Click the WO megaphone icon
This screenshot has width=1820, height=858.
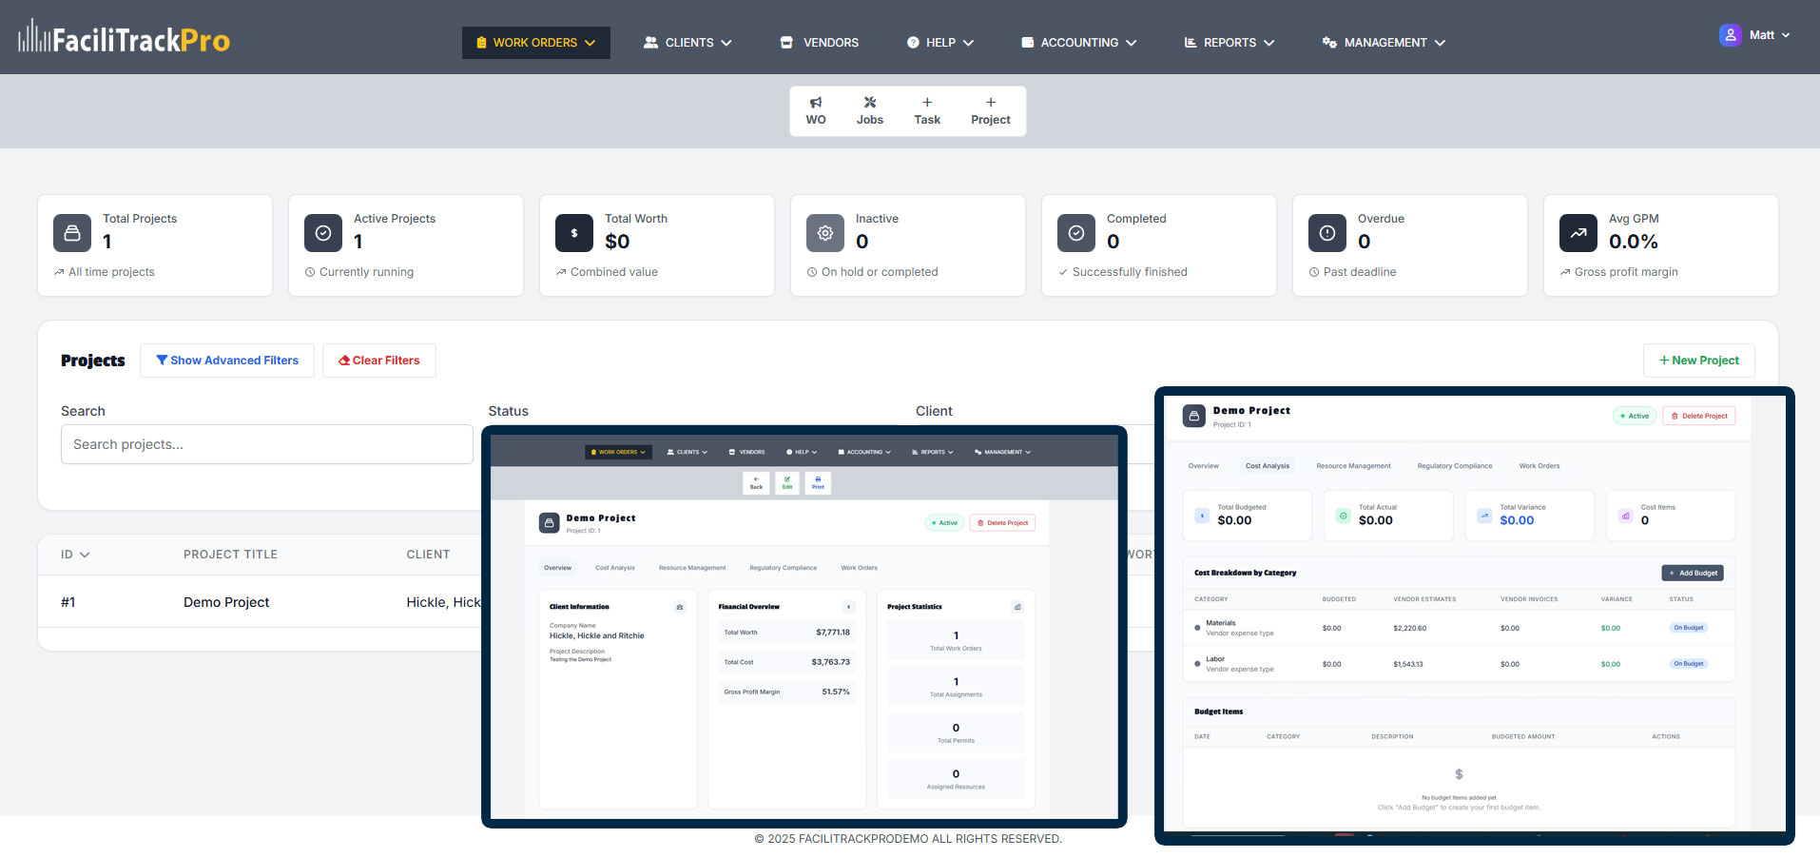(815, 103)
